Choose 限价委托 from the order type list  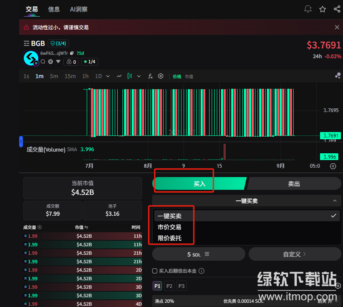(x=169, y=238)
